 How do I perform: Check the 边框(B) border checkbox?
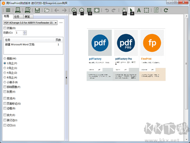(x=5, y=108)
